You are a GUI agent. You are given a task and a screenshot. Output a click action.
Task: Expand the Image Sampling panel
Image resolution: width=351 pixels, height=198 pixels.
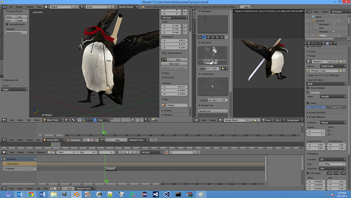click(x=317, y=112)
